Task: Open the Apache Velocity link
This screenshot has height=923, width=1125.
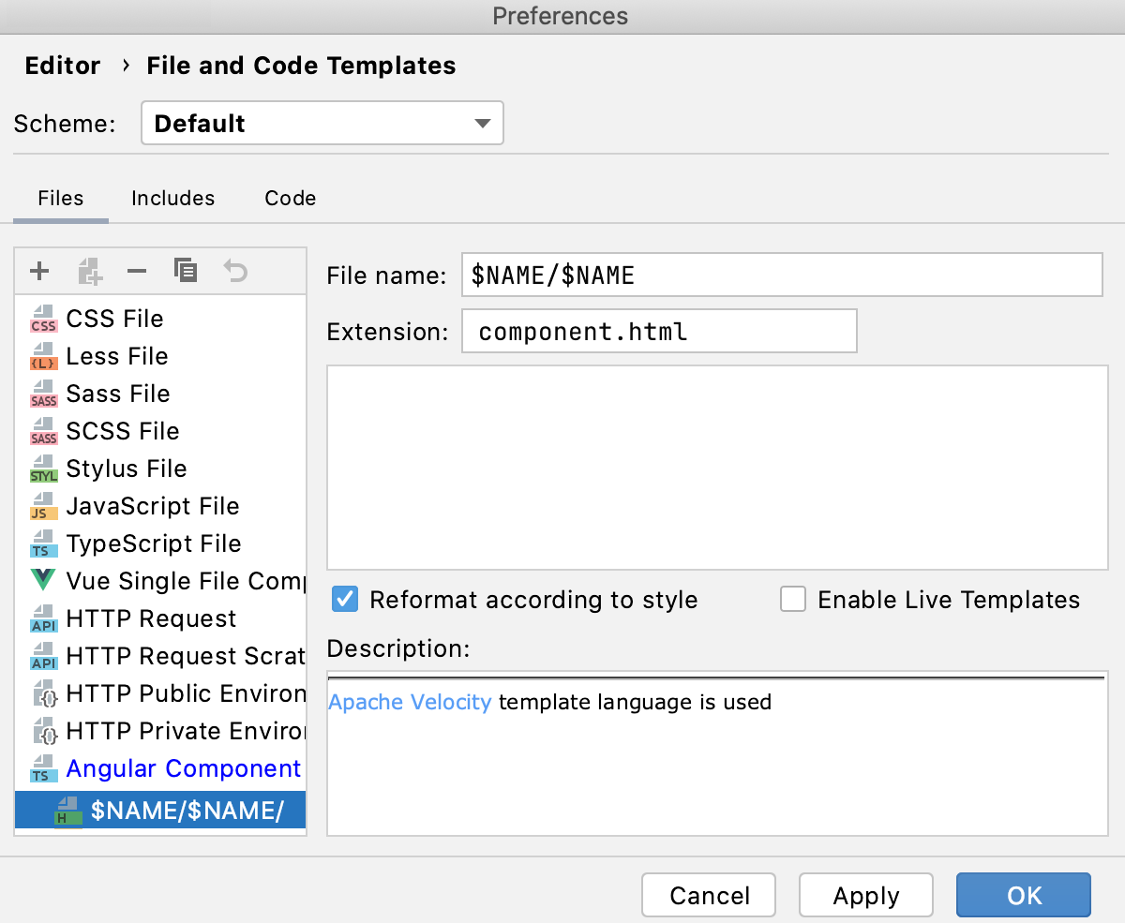Action: coord(410,701)
